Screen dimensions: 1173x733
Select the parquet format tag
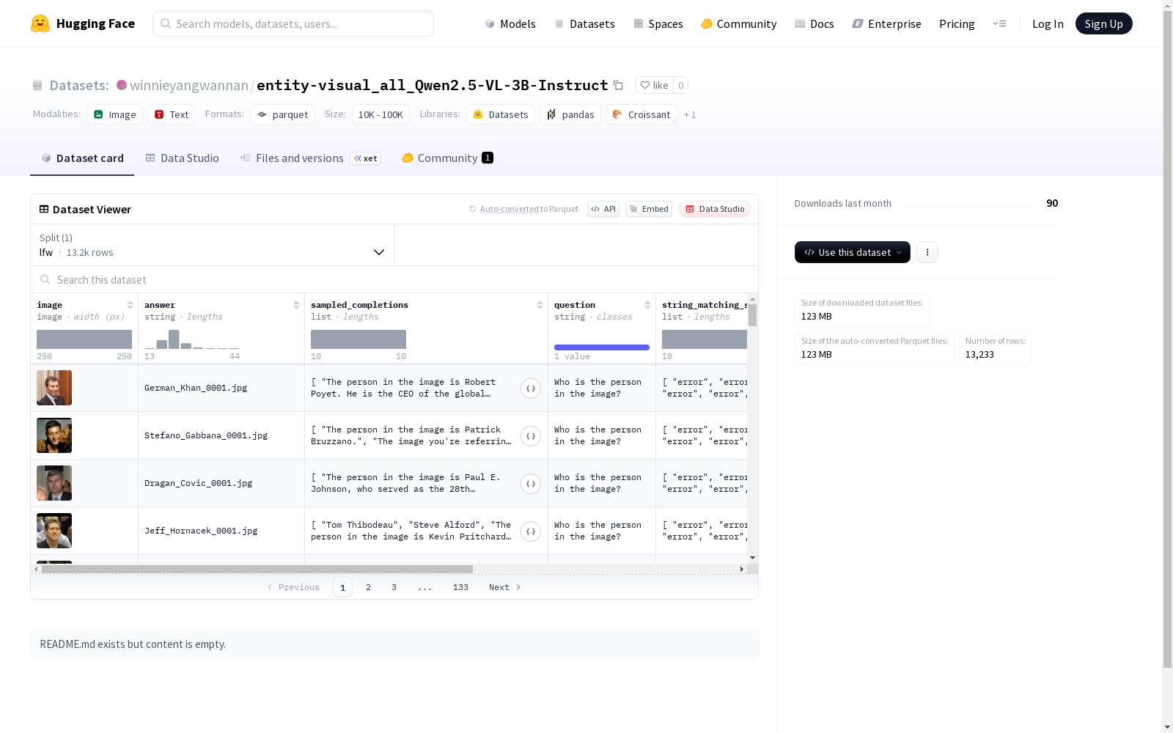tap(282, 114)
